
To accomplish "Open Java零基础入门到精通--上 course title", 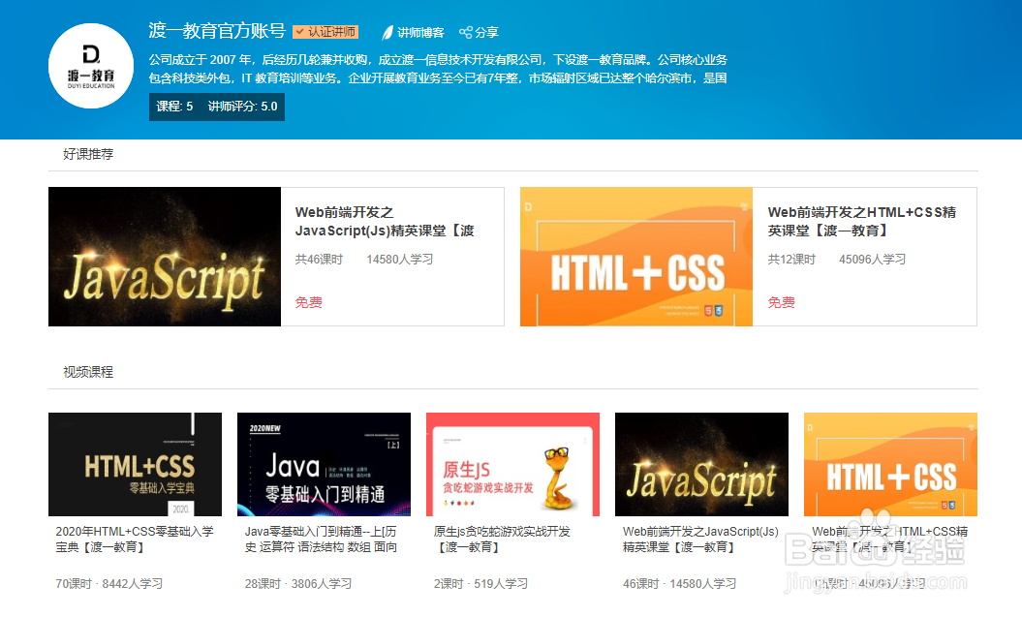I will click(321, 540).
